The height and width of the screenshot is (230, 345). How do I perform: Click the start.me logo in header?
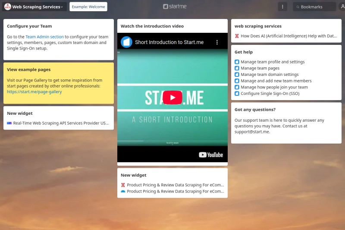175,6
